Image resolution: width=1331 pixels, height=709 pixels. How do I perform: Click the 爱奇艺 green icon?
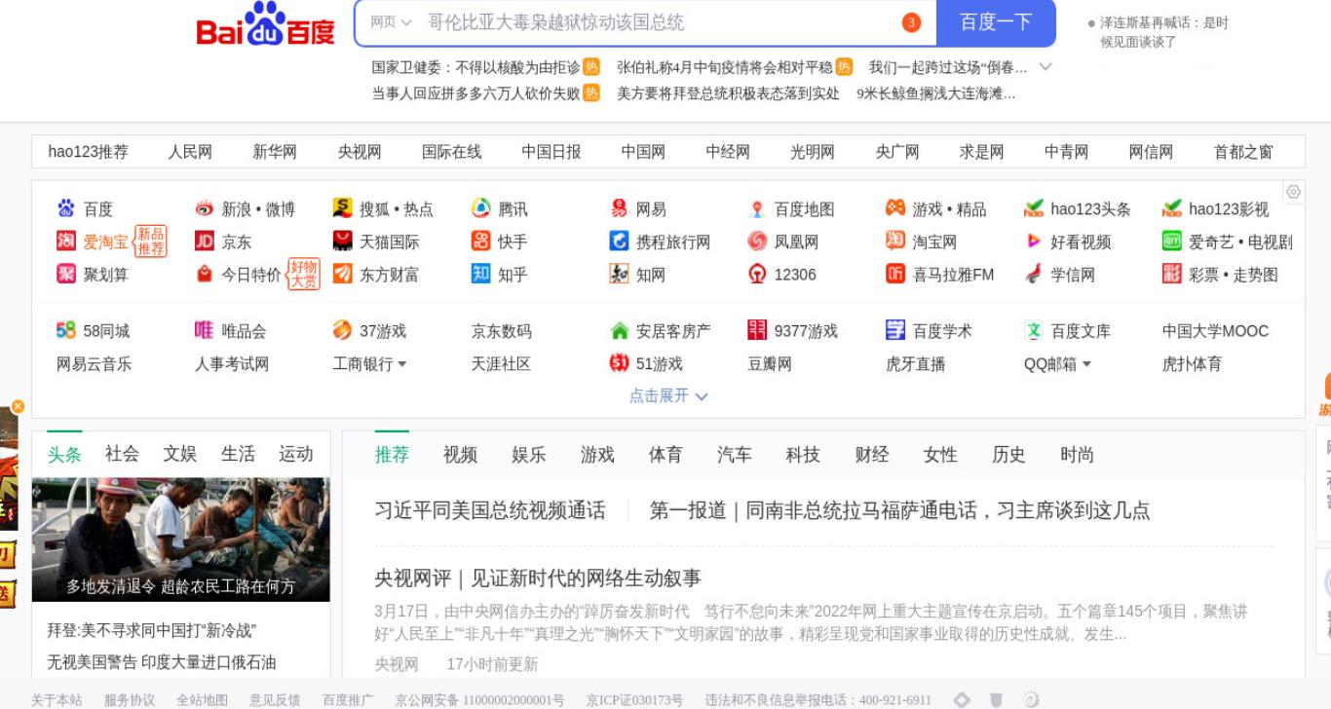pyautogui.click(x=1172, y=241)
